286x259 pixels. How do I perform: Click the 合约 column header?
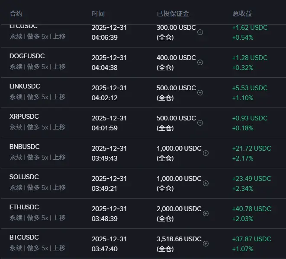point(16,14)
